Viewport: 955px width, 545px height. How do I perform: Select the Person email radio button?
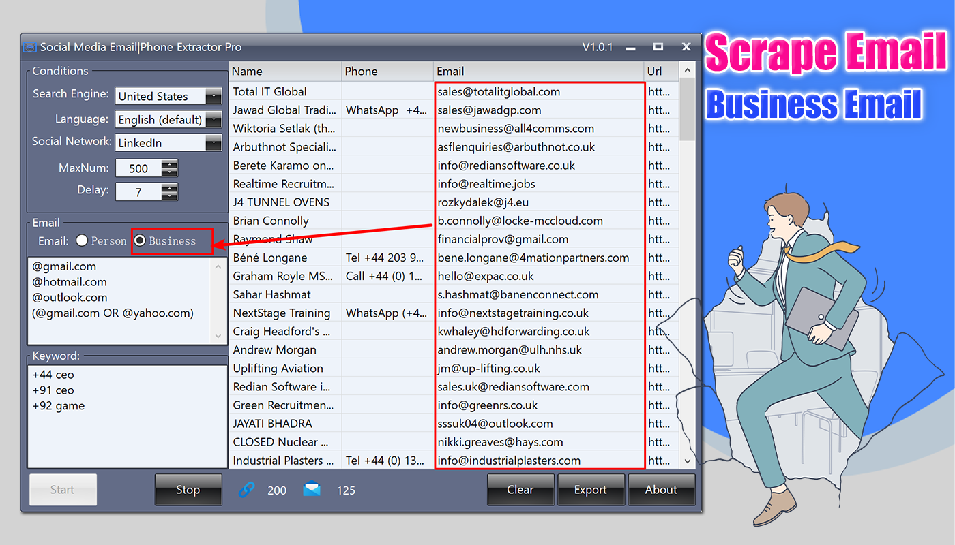click(82, 240)
